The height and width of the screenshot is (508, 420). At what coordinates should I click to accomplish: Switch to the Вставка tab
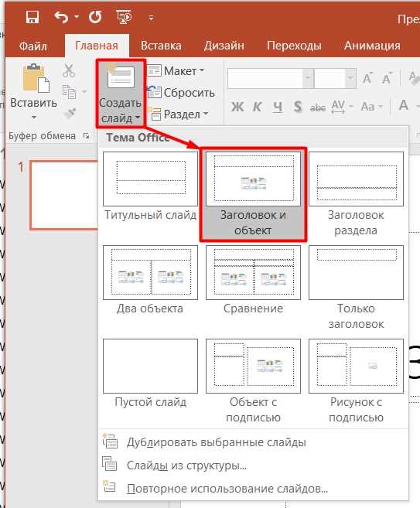161,46
